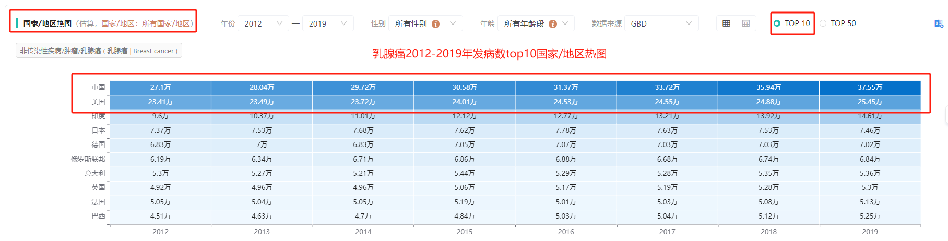This screenshot has height=241, width=948.
Task: Click the 2017 axis label
Action: (x=667, y=232)
